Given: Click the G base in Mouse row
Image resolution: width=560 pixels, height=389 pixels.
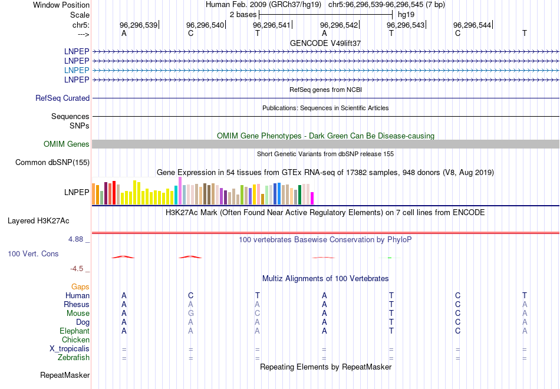Looking at the screenshot, I should pyautogui.click(x=191, y=314).
